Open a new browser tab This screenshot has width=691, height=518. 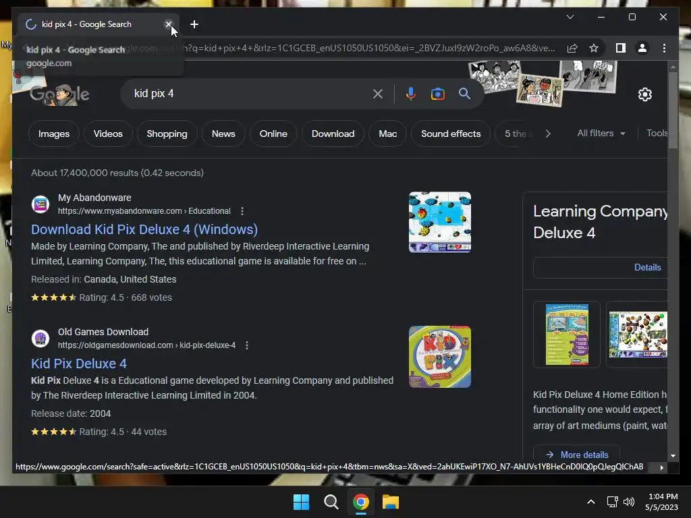194,24
